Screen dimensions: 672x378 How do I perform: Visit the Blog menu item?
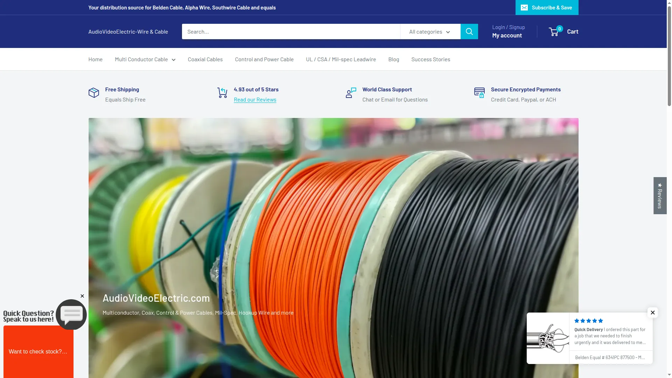pyautogui.click(x=394, y=59)
